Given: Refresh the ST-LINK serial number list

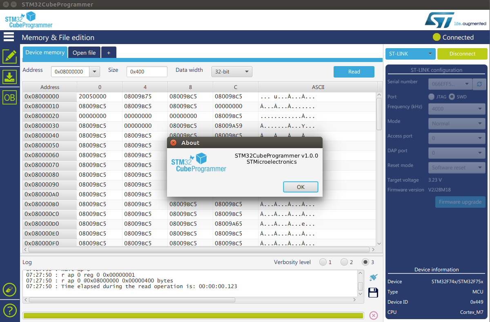Looking at the screenshot, I should coord(479,84).
